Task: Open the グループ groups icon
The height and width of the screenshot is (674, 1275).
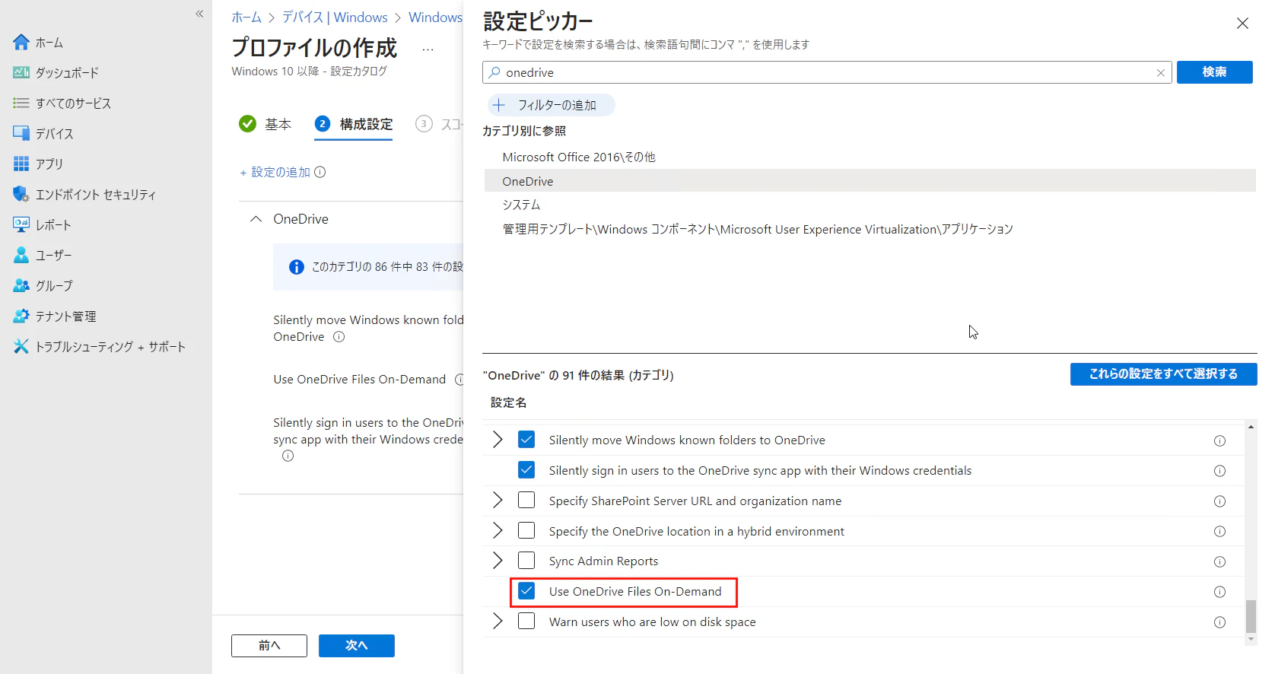Action: point(21,286)
